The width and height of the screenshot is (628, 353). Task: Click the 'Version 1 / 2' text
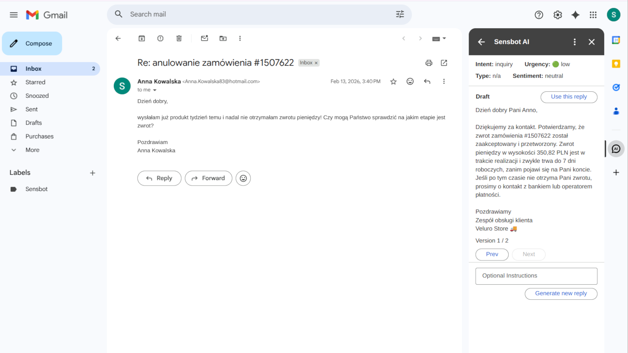[x=492, y=241]
